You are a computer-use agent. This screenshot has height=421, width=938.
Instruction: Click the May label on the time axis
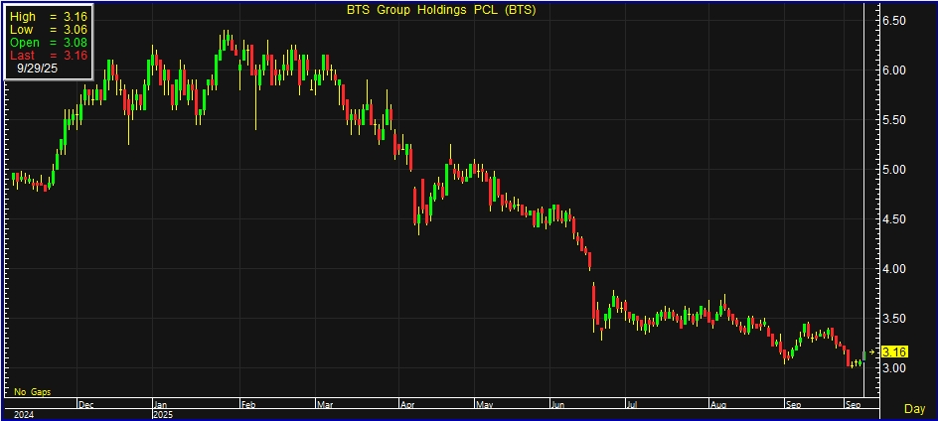click(485, 405)
